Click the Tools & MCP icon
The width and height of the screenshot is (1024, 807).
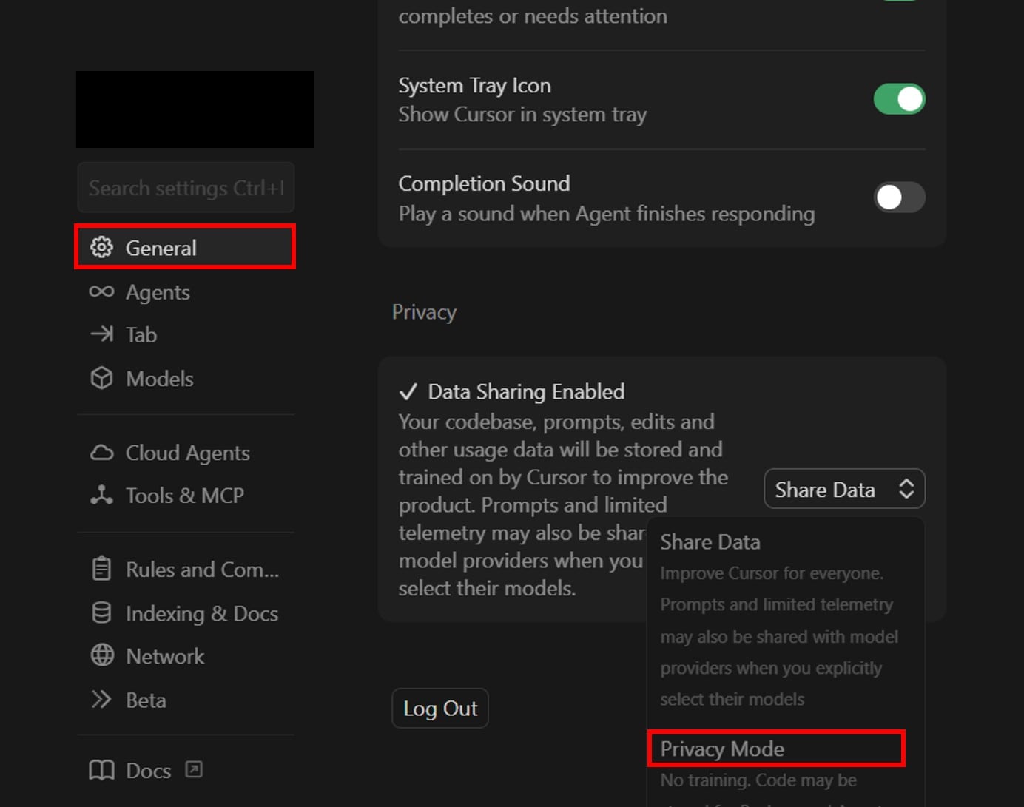coord(101,495)
